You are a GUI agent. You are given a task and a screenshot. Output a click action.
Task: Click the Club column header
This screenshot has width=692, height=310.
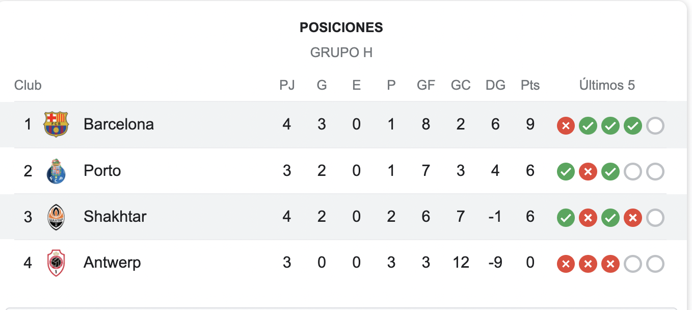(28, 85)
